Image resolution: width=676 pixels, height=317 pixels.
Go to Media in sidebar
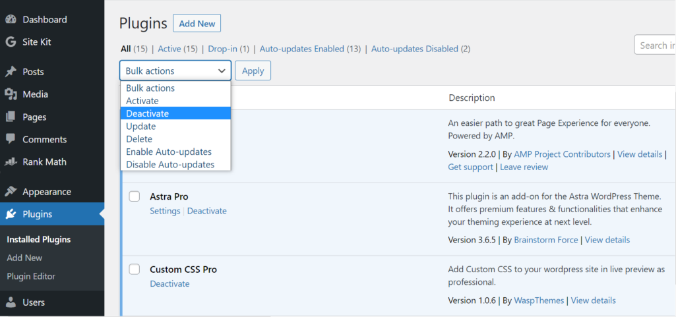(36, 94)
